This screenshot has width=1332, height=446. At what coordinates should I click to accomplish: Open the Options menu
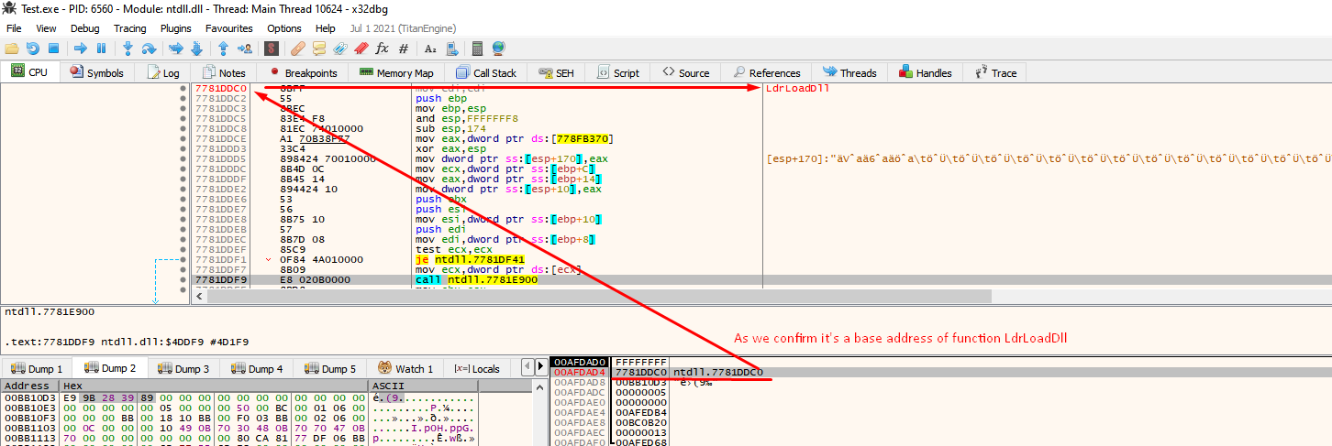point(284,28)
